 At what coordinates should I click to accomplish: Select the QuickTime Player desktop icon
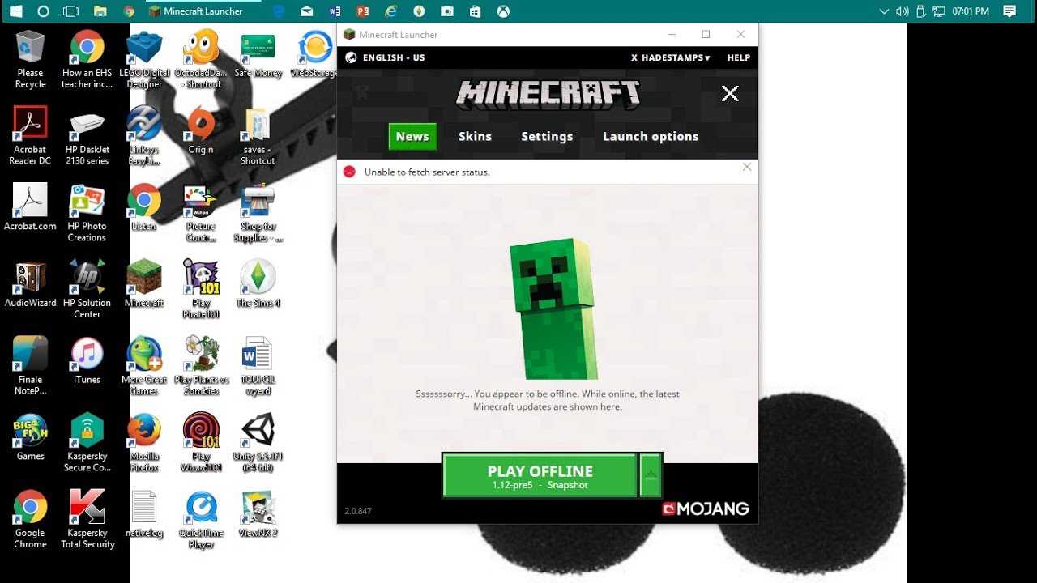coord(201,520)
